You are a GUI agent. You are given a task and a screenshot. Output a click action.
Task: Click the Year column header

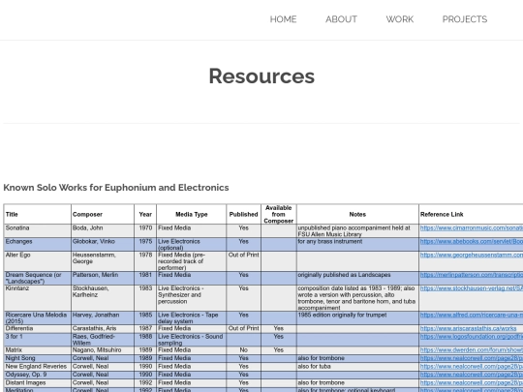tap(145, 214)
